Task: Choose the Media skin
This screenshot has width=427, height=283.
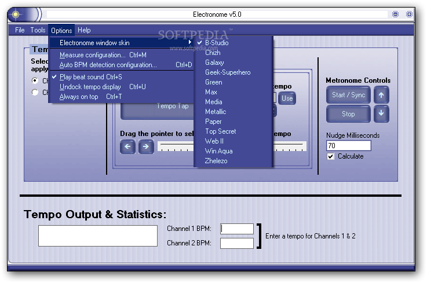Action: pos(233,102)
